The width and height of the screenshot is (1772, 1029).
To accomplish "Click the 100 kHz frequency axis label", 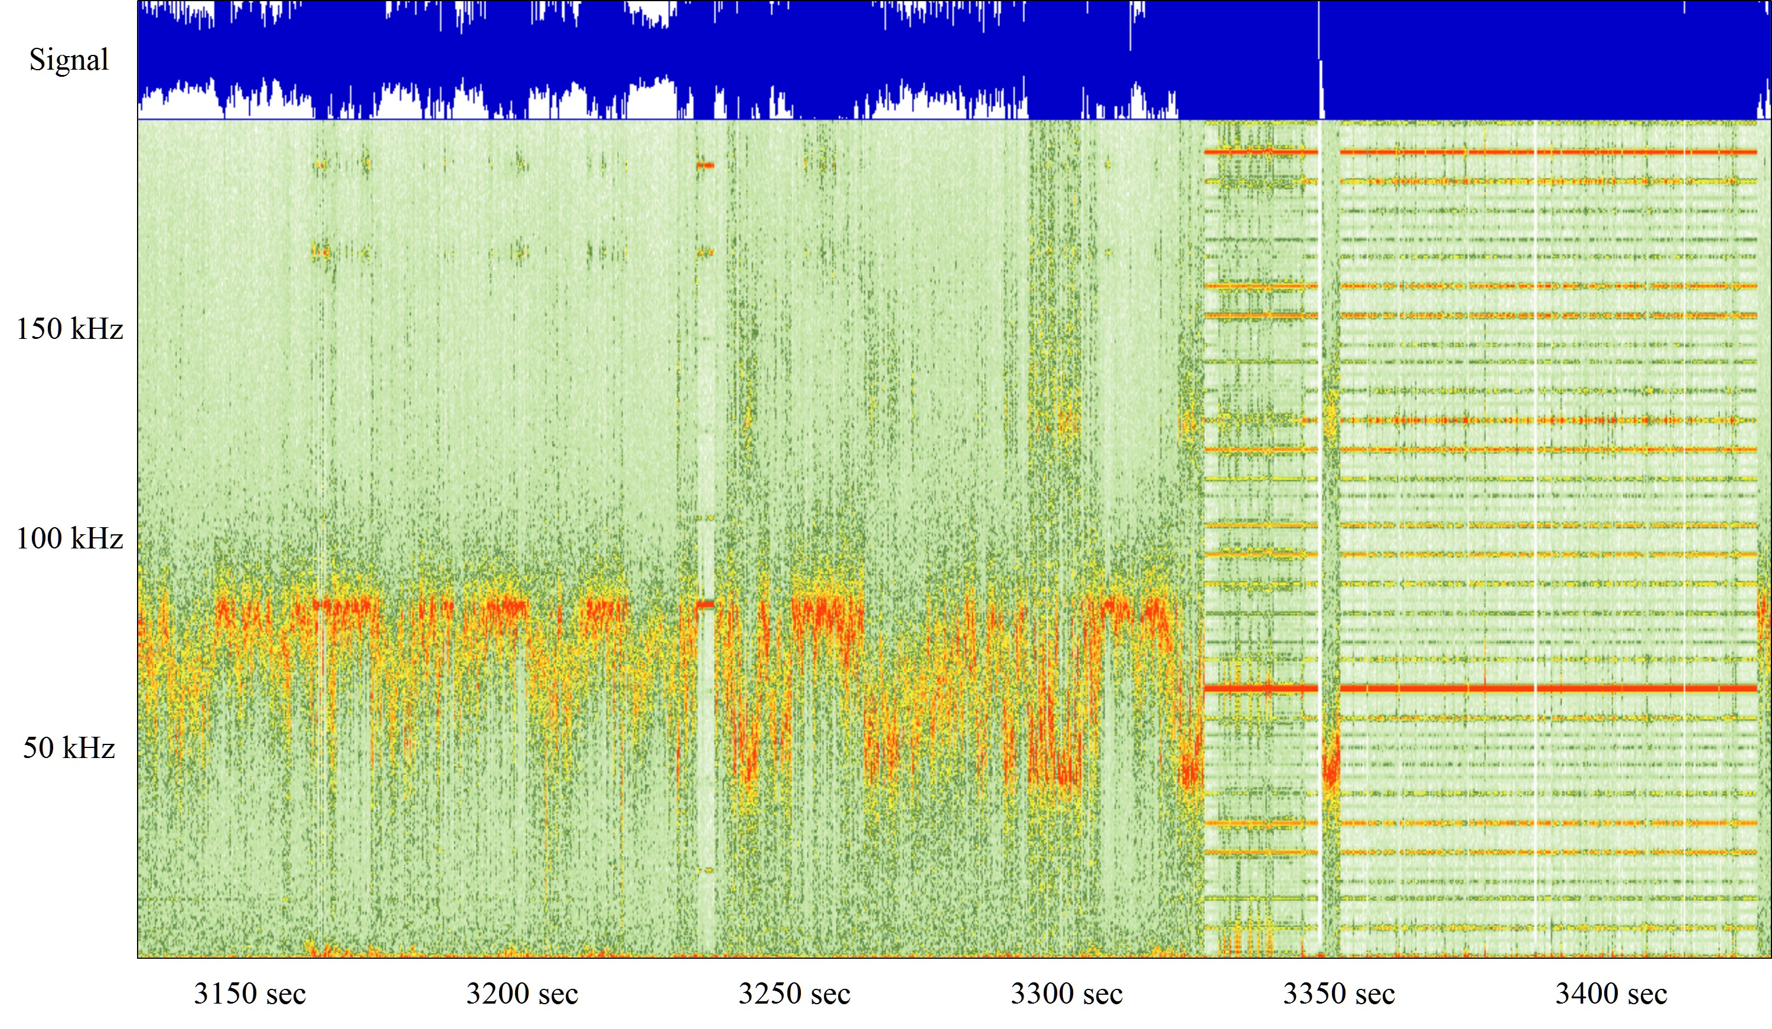I will point(70,538).
